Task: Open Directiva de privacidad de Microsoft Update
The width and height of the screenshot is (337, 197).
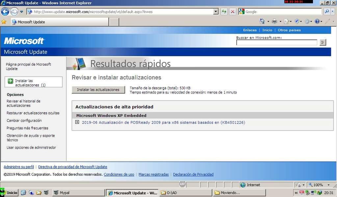Action: pyautogui.click(x=73, y=167)
